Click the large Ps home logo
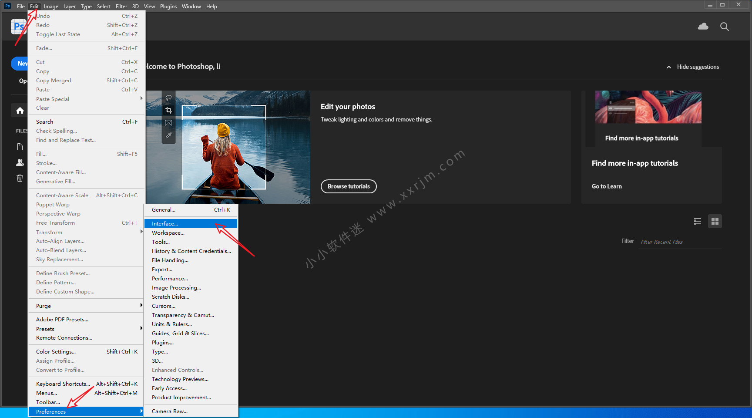752x418 pixels. pyautogui.click(x=19, y=27)
